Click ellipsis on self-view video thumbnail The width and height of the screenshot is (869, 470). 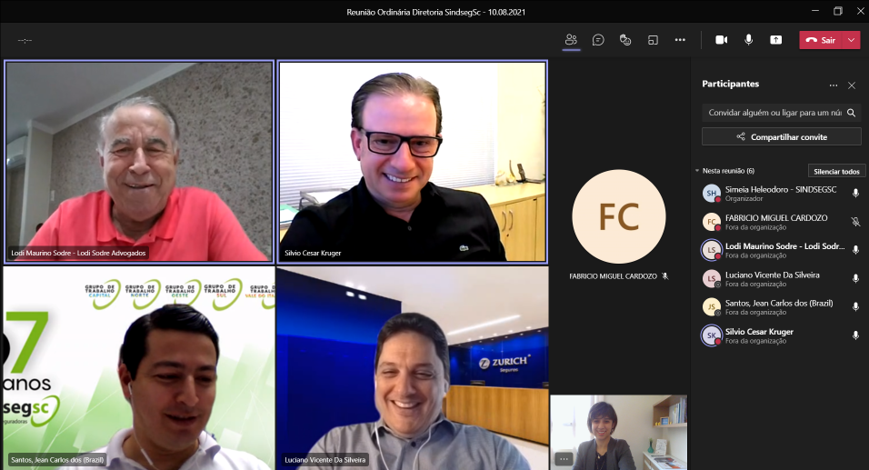(564, 459)
